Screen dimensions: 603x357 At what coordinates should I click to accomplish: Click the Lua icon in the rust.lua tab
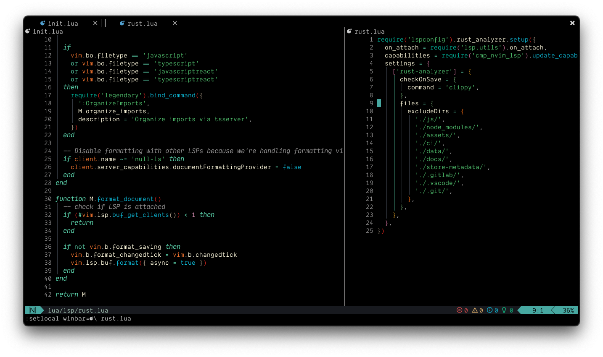(x=122, y=23)
